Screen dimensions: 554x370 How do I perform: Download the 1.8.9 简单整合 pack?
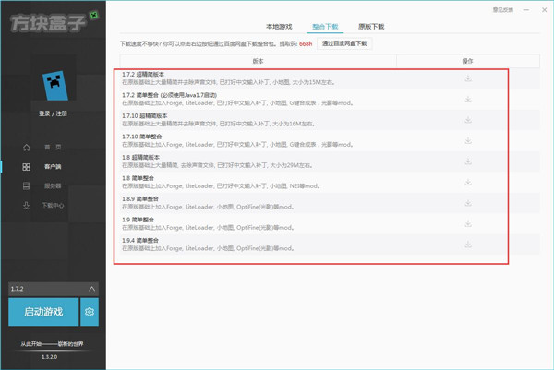[x=468, y=203]
